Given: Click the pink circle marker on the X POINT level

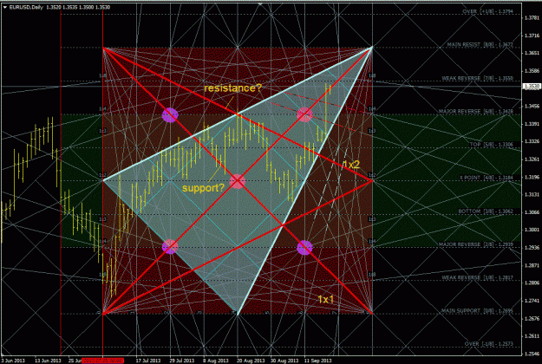Looking at the screenshot, I should click(x=238, y=181).
